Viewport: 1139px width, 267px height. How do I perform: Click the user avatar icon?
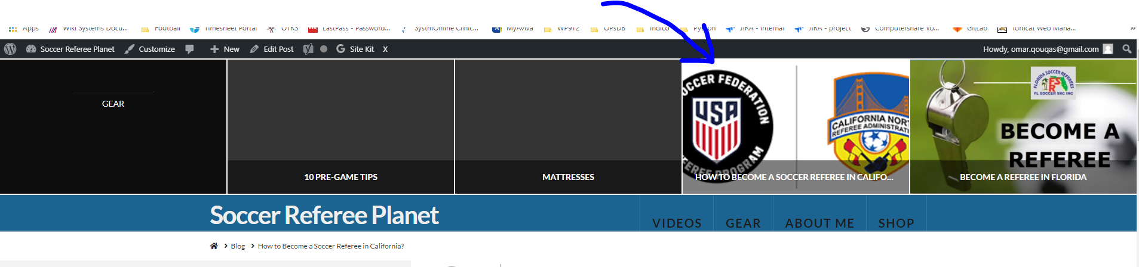[x=1108, y=49]
